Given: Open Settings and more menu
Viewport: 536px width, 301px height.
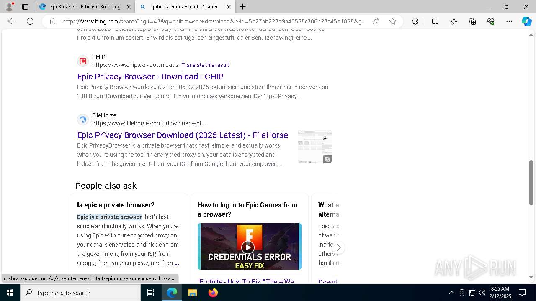Looking at the screenshot, I should (509, 21).
